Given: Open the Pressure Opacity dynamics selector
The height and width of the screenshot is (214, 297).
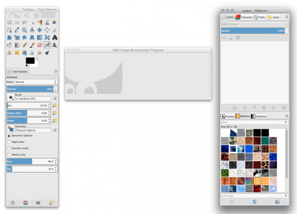Looking at the screenshot, I should pos(33,130).
